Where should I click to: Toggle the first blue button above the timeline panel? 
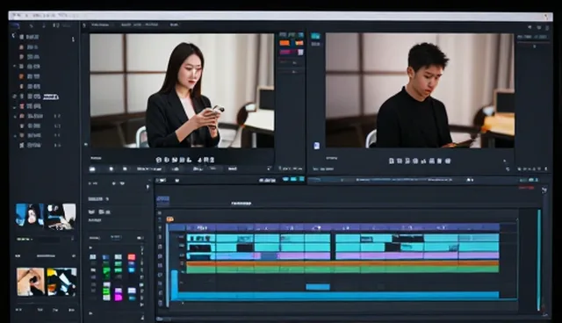[285, 179]
